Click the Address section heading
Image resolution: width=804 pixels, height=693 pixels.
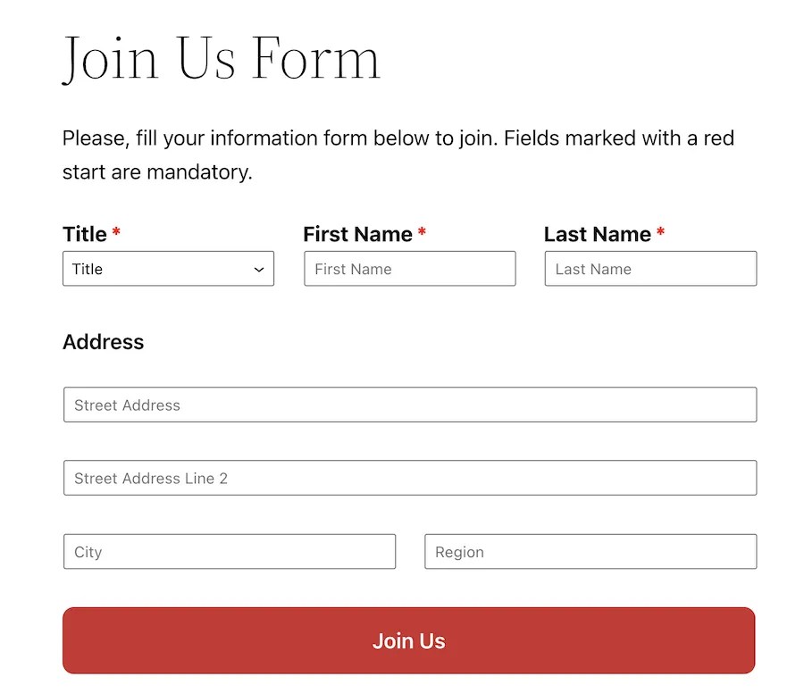(x=103, y=342)
